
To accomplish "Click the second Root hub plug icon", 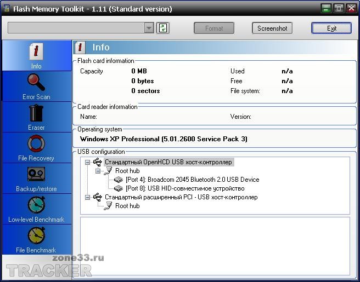I will [108, 206].
